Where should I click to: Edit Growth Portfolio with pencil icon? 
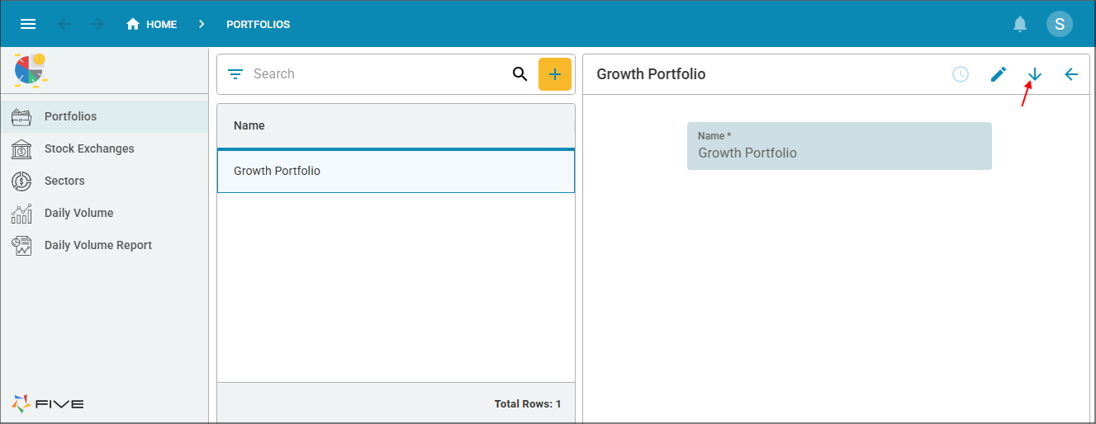tap(999, 74)
